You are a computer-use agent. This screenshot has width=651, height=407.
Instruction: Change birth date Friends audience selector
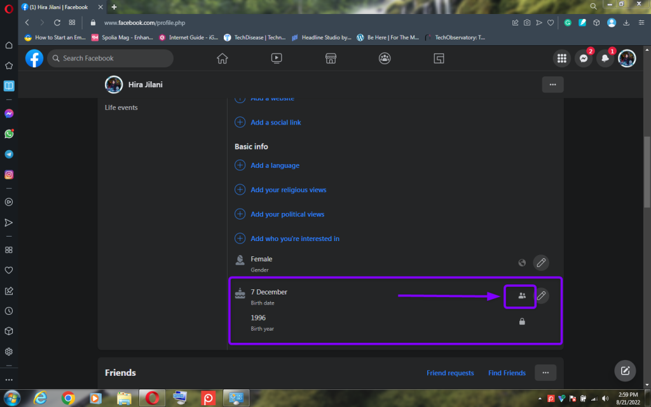(522, 296)
